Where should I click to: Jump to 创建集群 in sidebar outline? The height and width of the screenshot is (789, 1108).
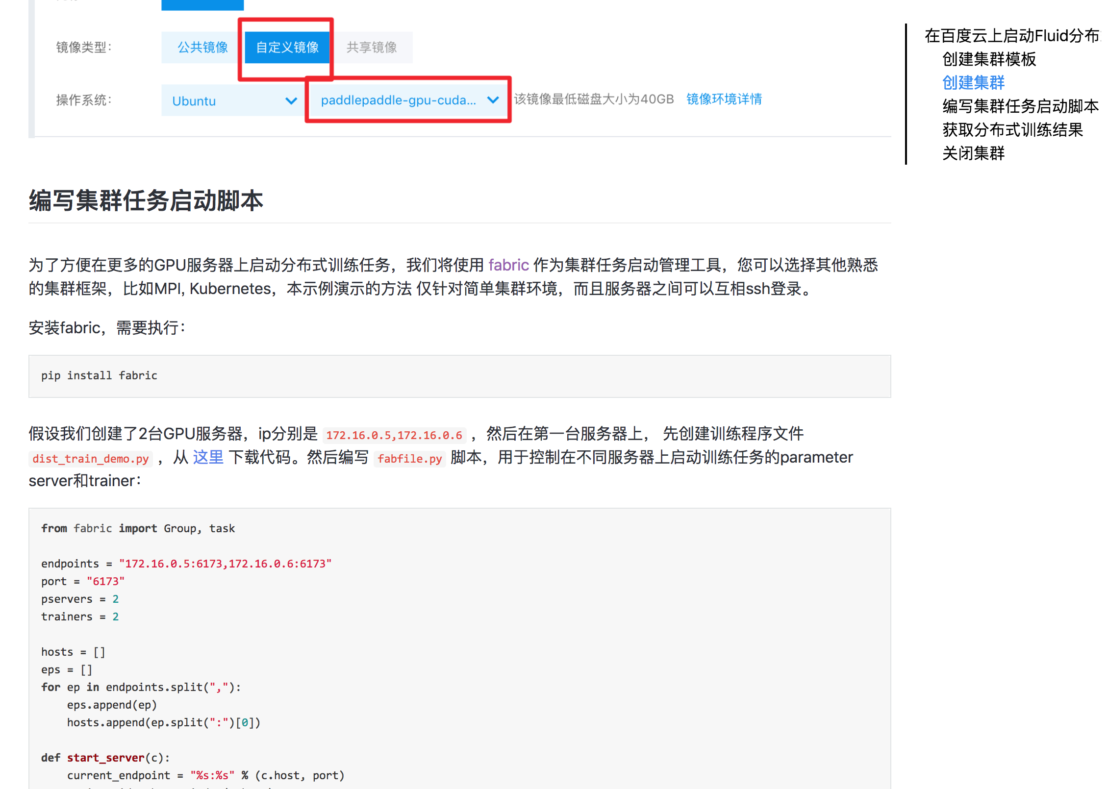[x=973, y=83]
